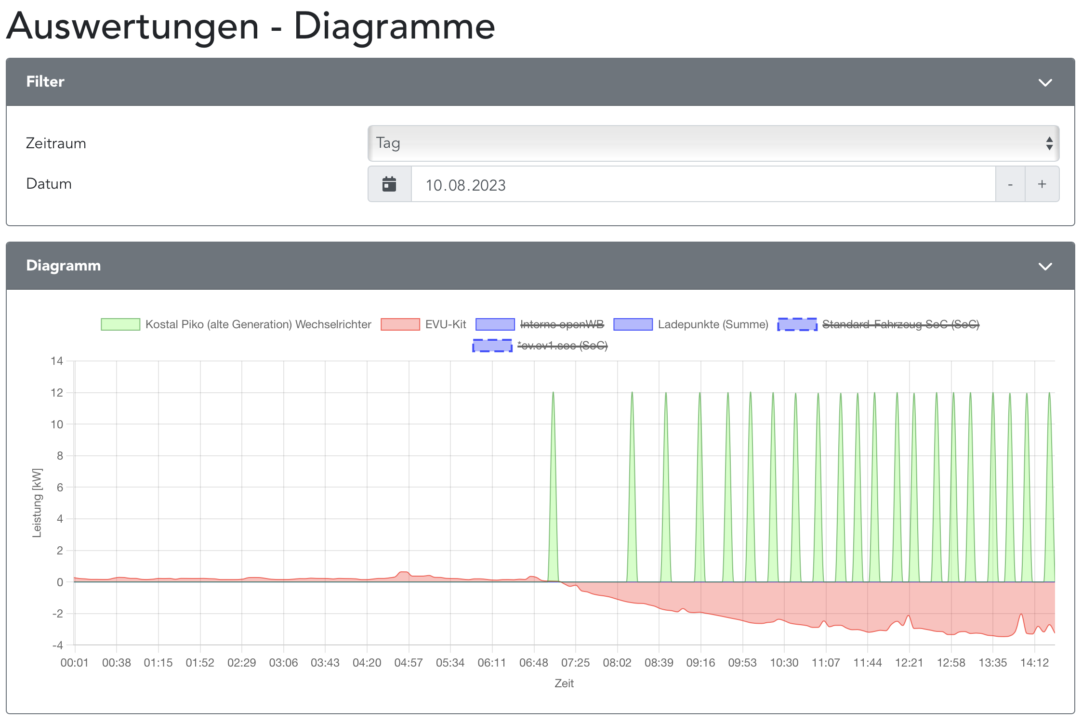Click the Filter header title
Image resolution: width=1082 pixels, height=720 pixels.
[45, 82]
